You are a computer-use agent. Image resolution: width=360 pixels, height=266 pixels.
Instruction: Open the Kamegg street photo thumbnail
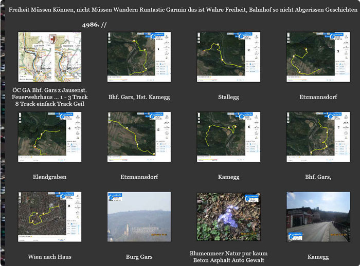[x=318, y=217]
